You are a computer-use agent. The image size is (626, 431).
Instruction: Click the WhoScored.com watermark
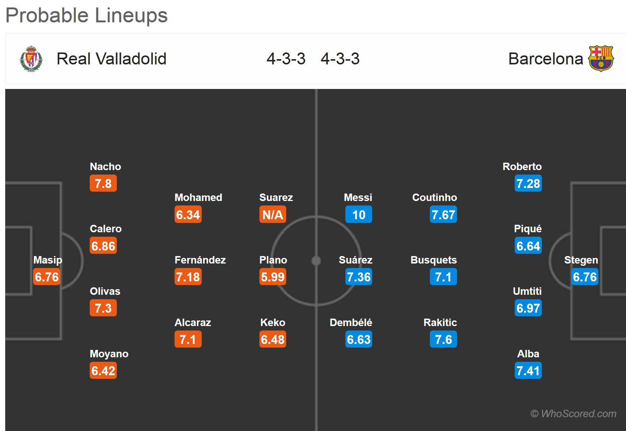point(573,414)
